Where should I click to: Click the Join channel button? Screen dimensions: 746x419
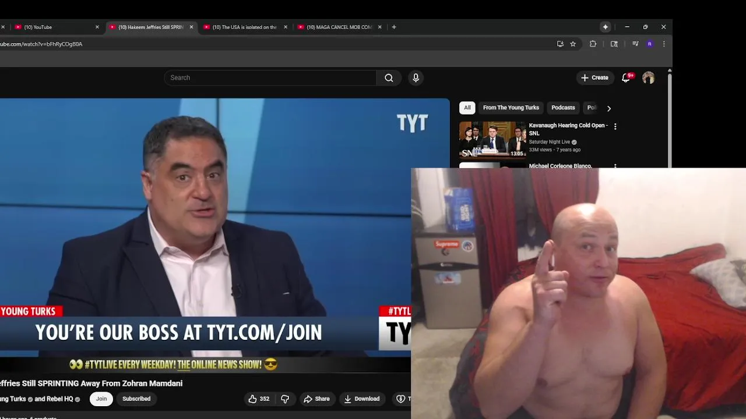[x=101, y=399]
